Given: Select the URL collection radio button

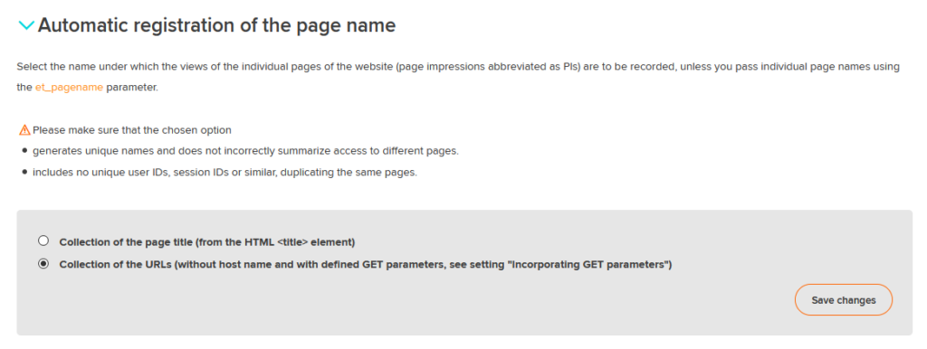Looking at the screenshot, I should tap(43, 264).
